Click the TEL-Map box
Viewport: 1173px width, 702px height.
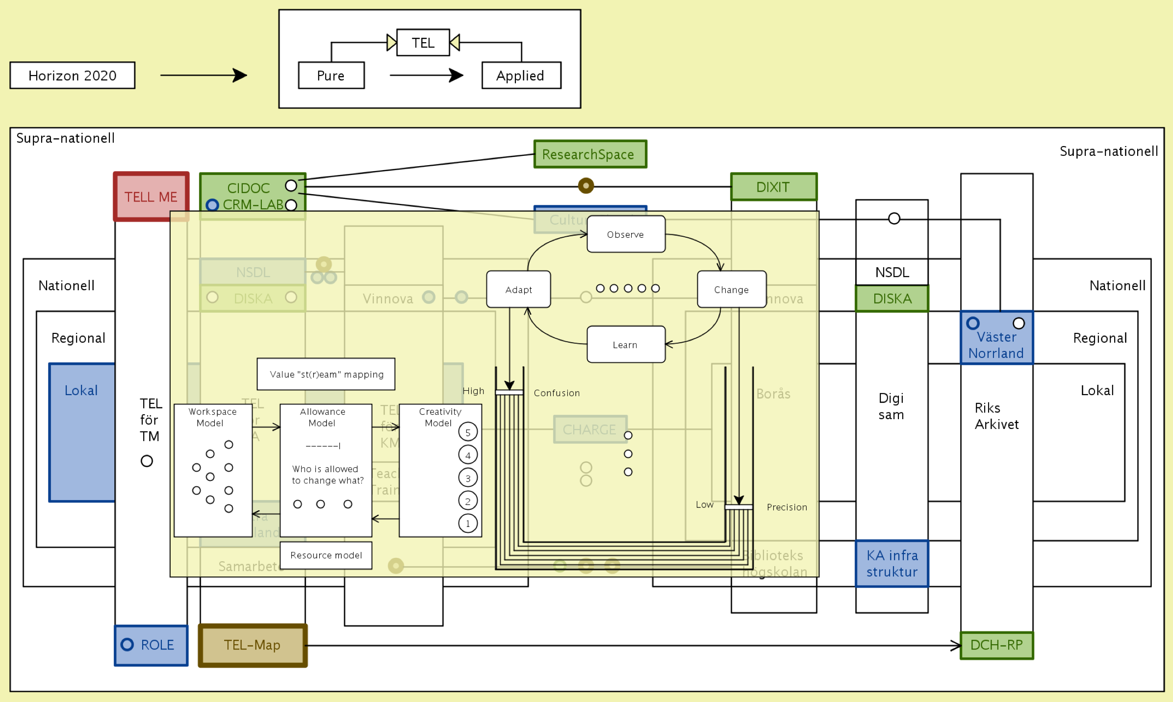253,645
